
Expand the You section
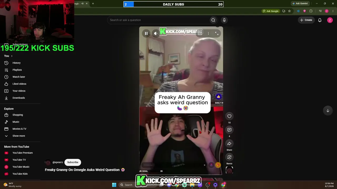8,56
